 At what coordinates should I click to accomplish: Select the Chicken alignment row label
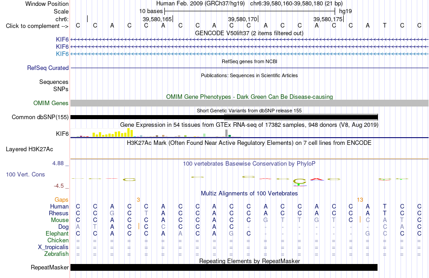coord(58,240)
